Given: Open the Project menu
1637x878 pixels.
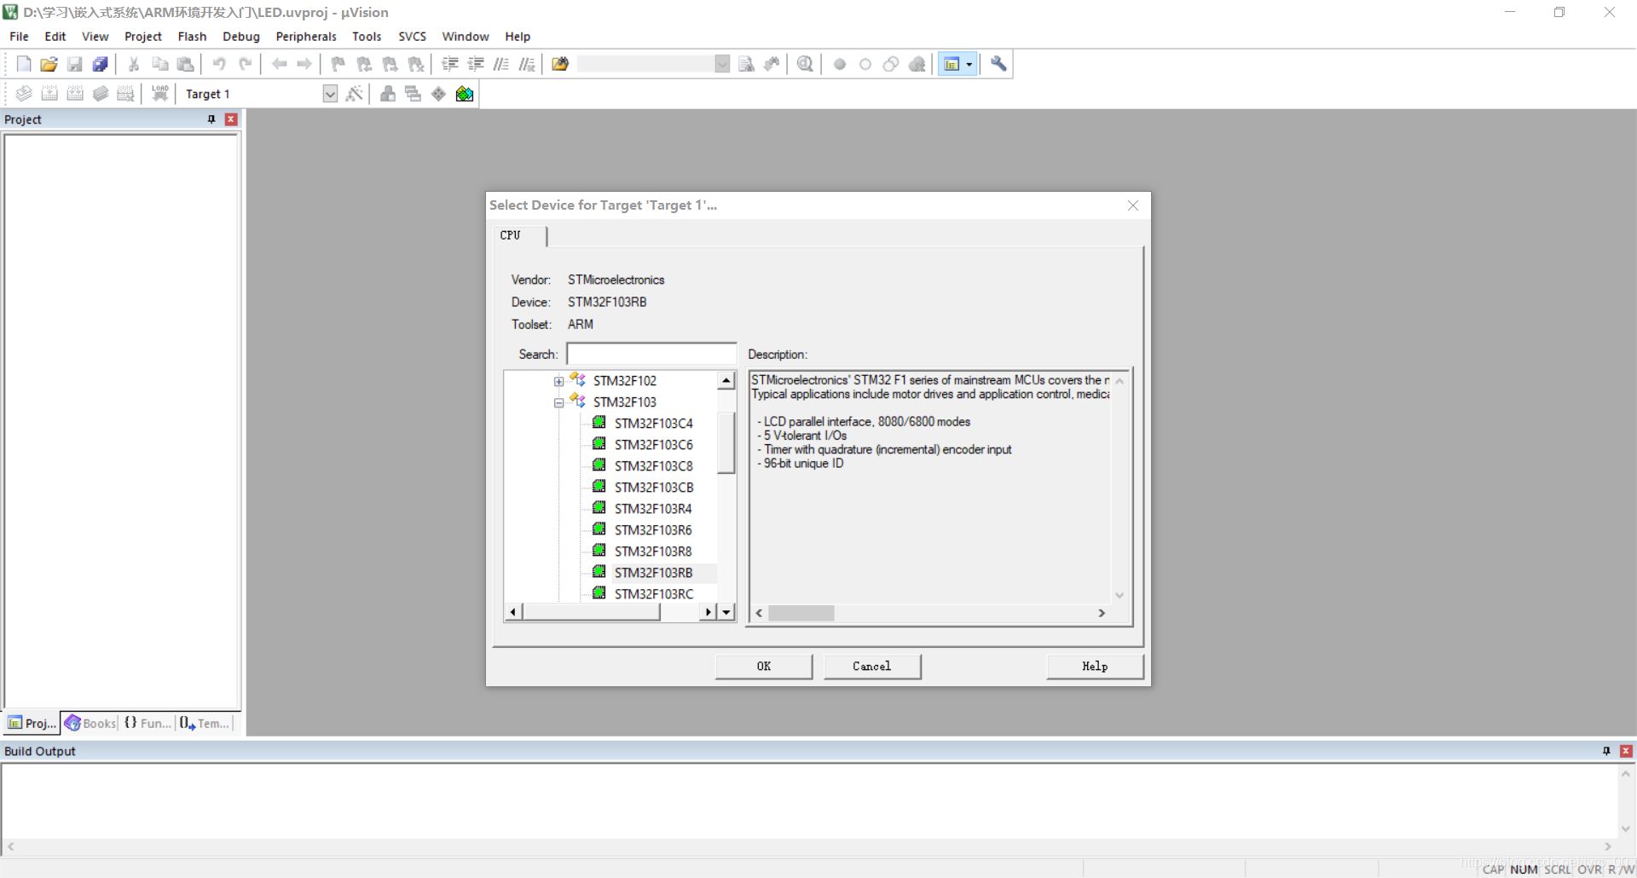Looking at the screenshot, I should (142, 37).
